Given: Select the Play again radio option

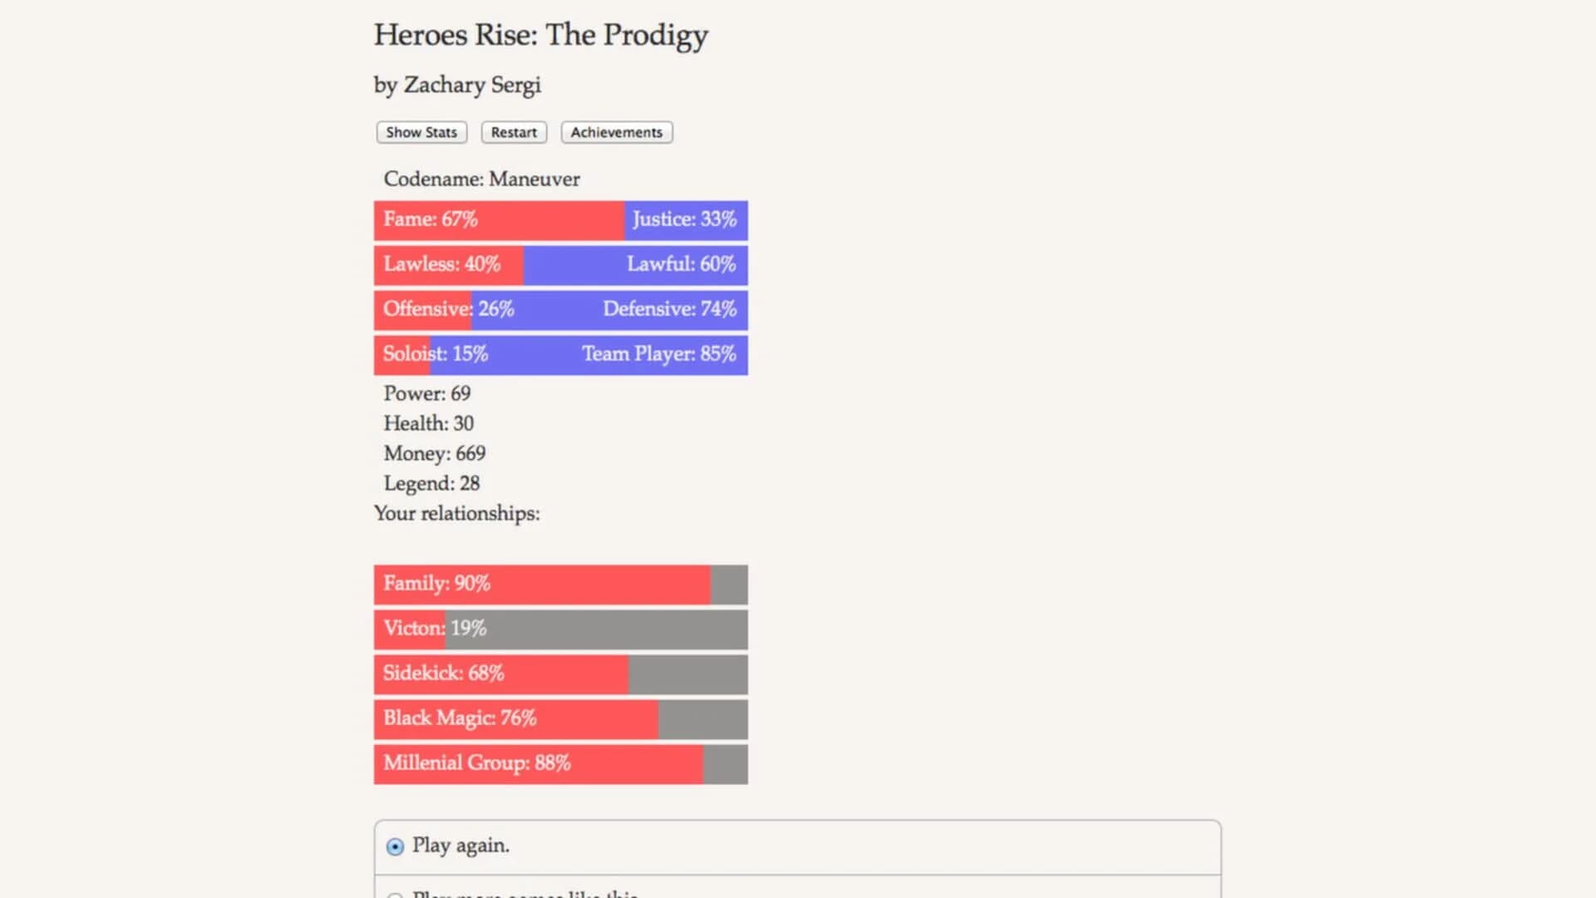Looking at the screenshot, I should point(461,846).
